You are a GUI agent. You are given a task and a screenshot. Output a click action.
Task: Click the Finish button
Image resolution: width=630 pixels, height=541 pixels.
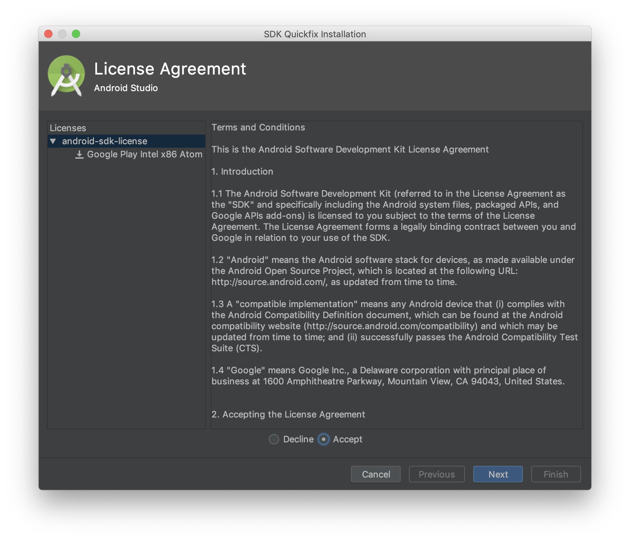pyautogui.click(x=556, y=474)
